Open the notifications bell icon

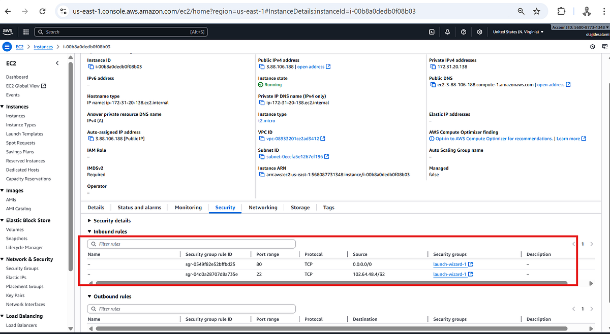[447, 31]
